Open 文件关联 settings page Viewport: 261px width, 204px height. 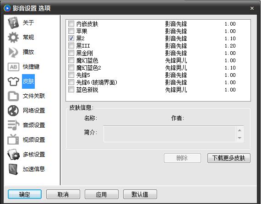click(x=34, y=96)
